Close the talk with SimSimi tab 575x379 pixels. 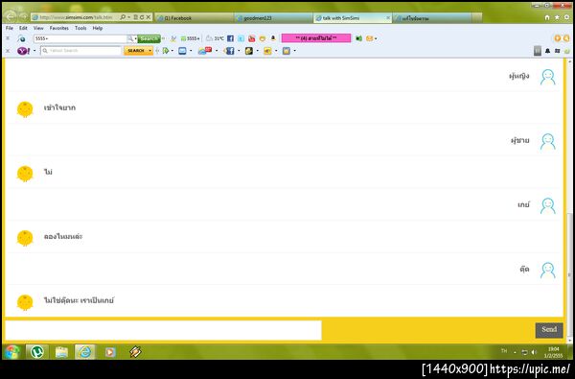tap(388, 17)
